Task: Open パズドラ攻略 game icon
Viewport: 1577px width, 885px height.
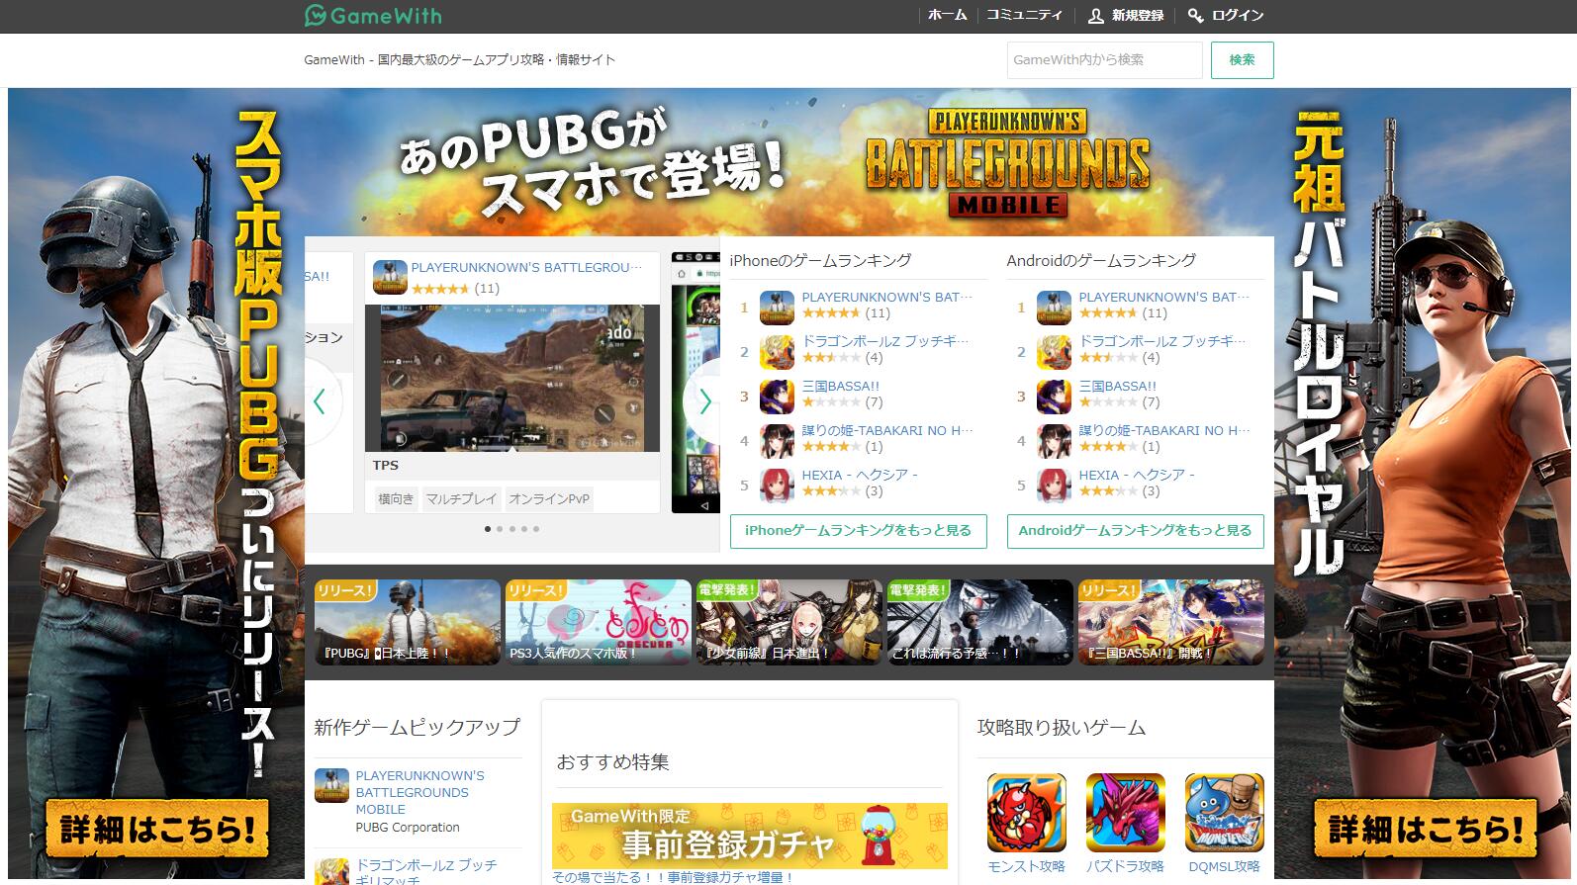Action: pyautogui.click(x=1126, y=813)
